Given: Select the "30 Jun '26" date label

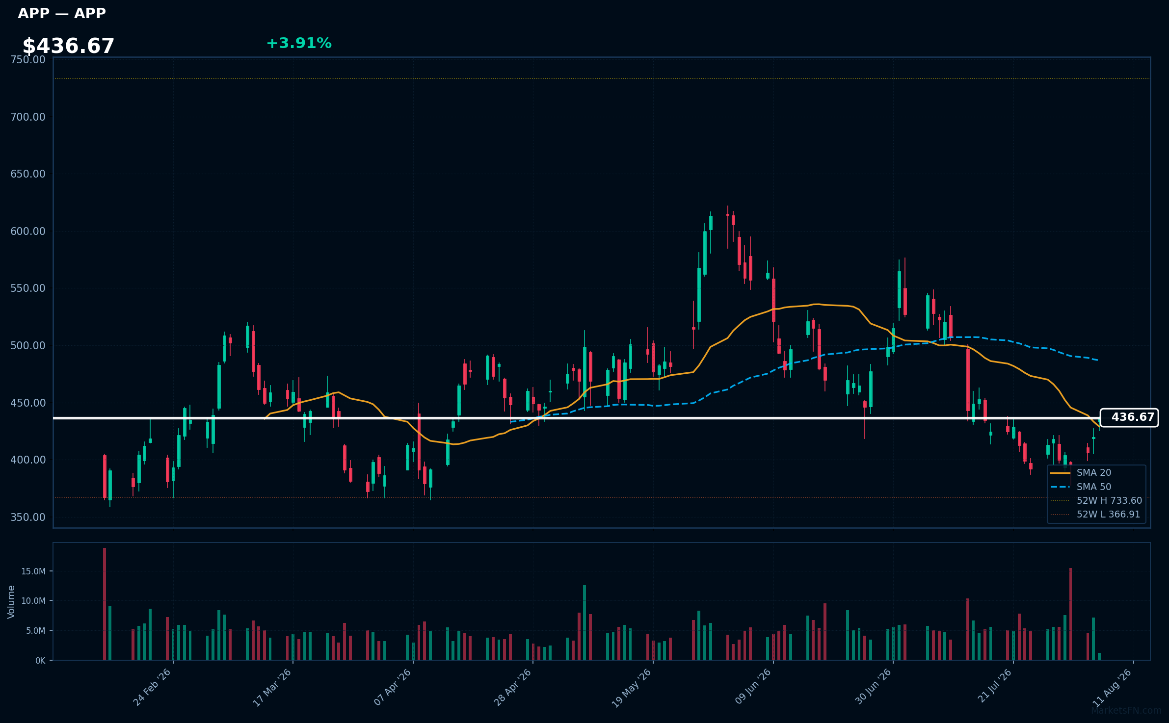Looking at the screenshot, I should pyautogui.click(x=873, y=688).
